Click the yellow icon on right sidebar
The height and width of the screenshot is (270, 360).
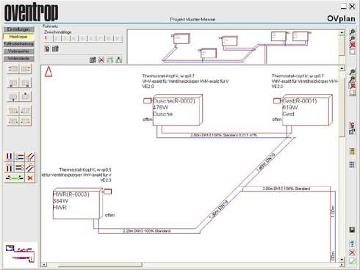click(352, 152)
